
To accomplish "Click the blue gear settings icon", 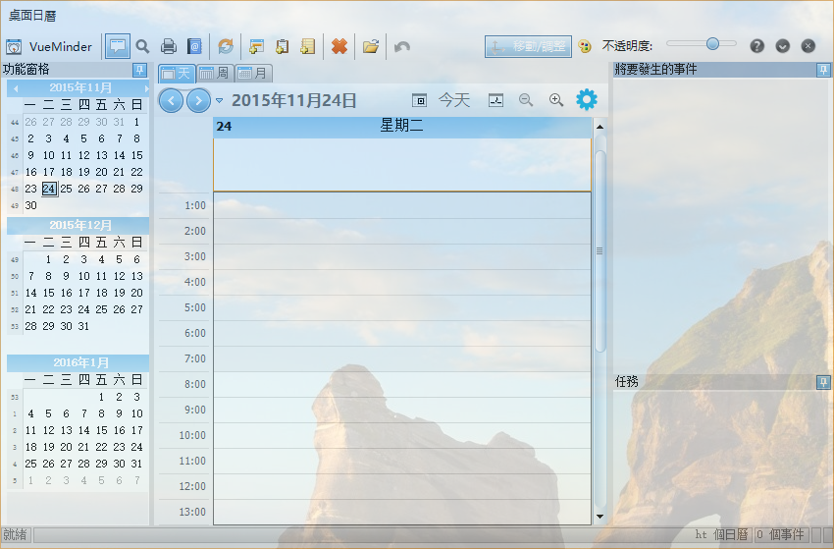I will pyautogui.click(x=586, y=99).
